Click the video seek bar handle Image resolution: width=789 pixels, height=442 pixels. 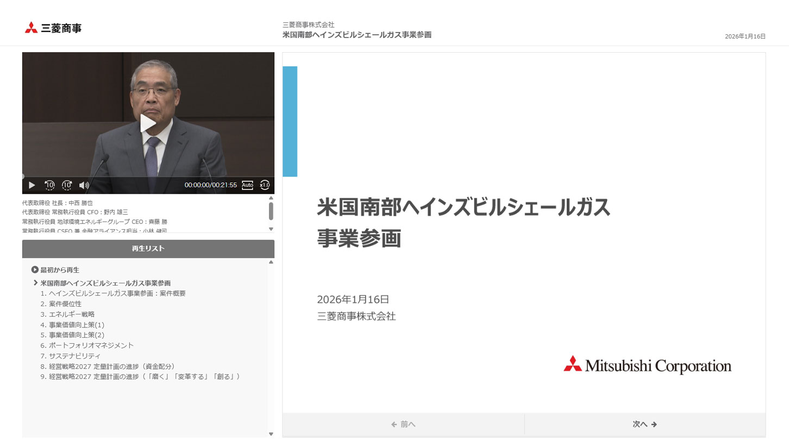pyautogui.click(x=23, y=176)
